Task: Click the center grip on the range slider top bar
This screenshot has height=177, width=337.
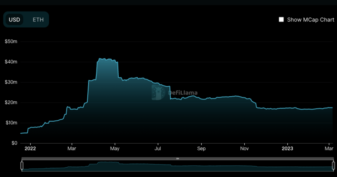Action: (x=178, y=159)
